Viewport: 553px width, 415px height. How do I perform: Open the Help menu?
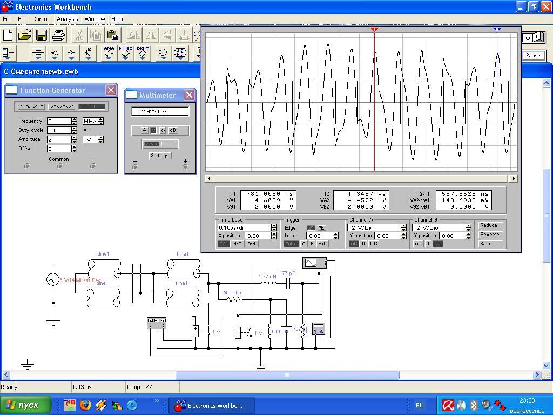(117, 19)
